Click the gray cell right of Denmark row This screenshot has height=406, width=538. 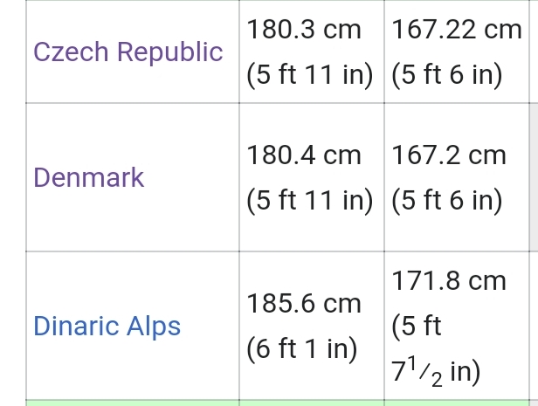pyautogui.click(x=532, y=177)
